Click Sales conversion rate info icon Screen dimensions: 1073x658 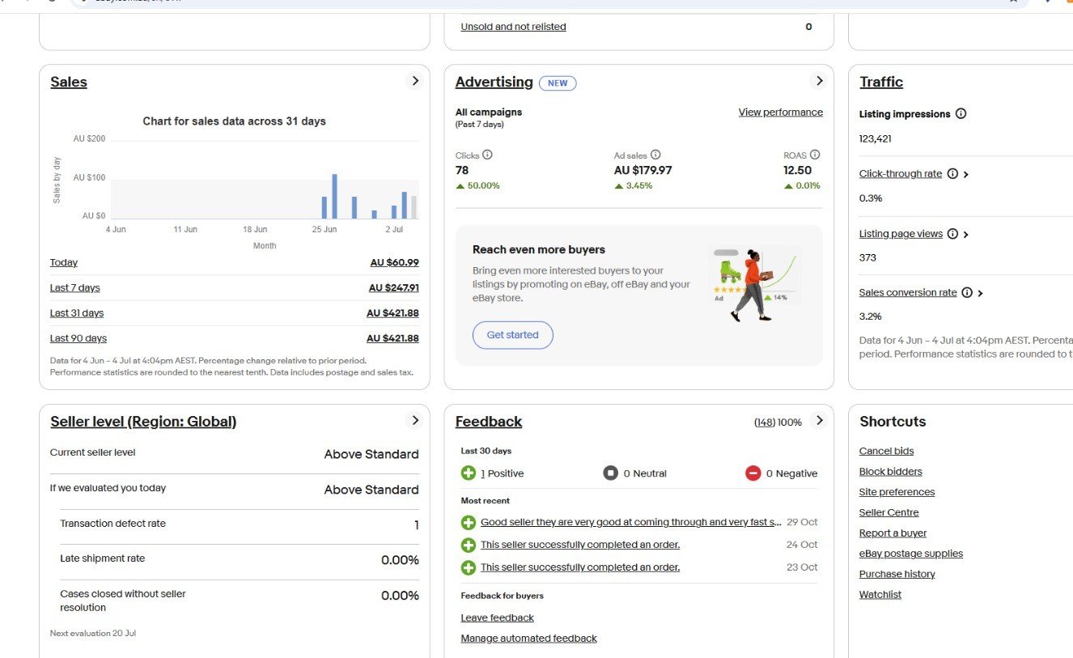pos(966,293)
